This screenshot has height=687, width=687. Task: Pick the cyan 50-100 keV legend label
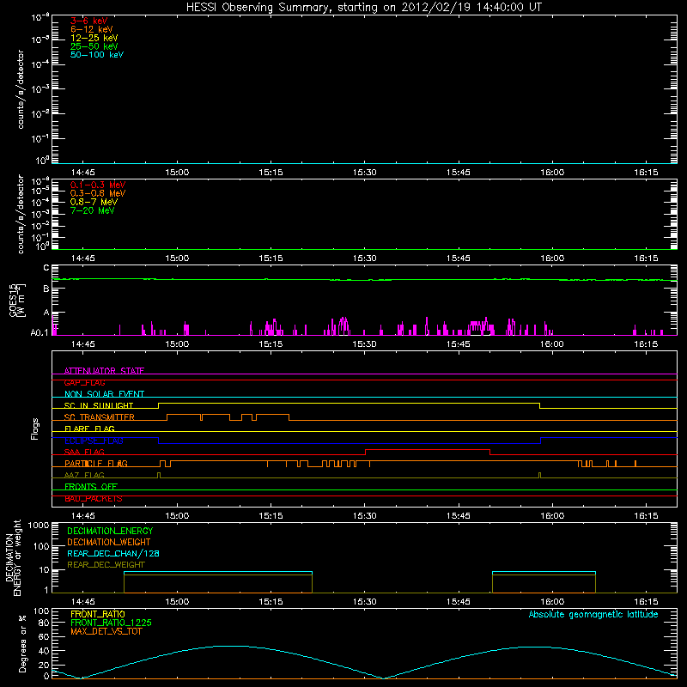coord(97,55)
